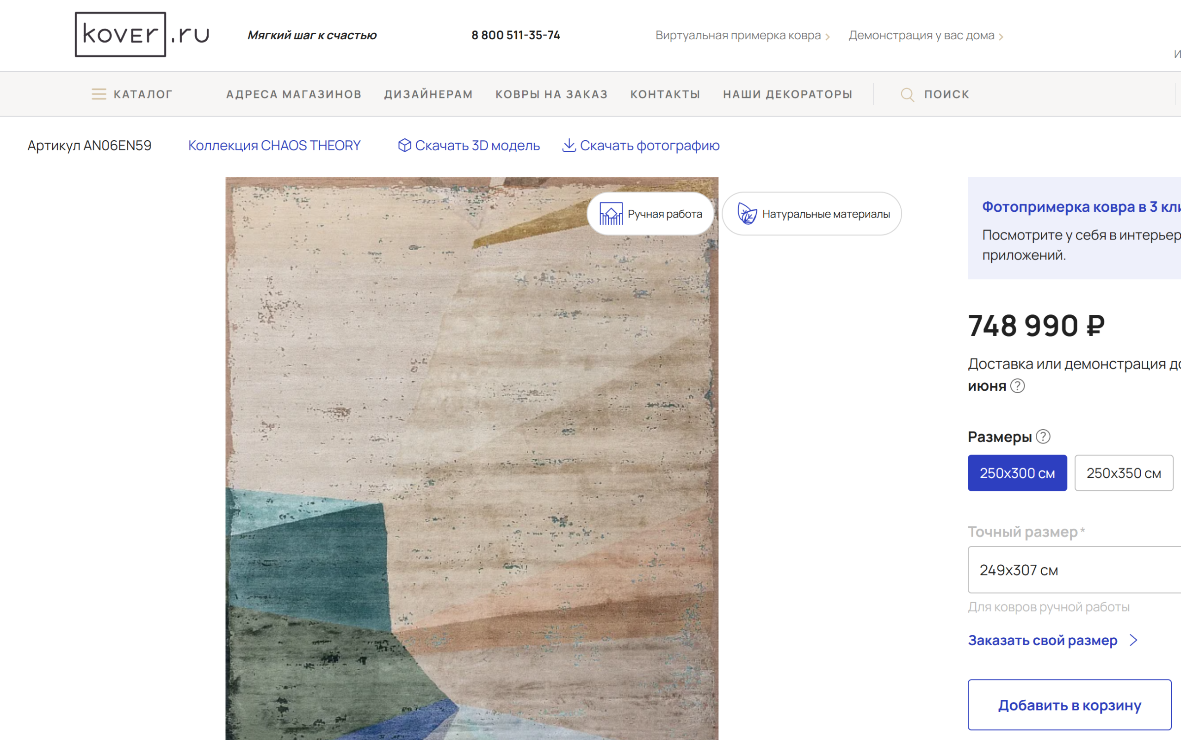Click the search magnifier icon
This screenshot has height=740, width=1181.
(x=907, y=94)
